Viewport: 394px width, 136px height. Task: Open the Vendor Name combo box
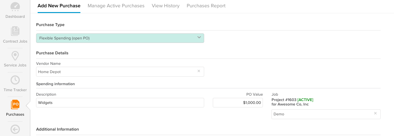(x=120, y=72)
